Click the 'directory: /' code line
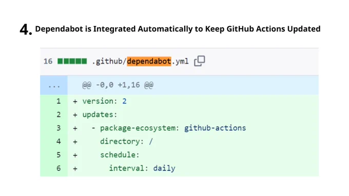This screenshot has width=349, height=196. 126,141
